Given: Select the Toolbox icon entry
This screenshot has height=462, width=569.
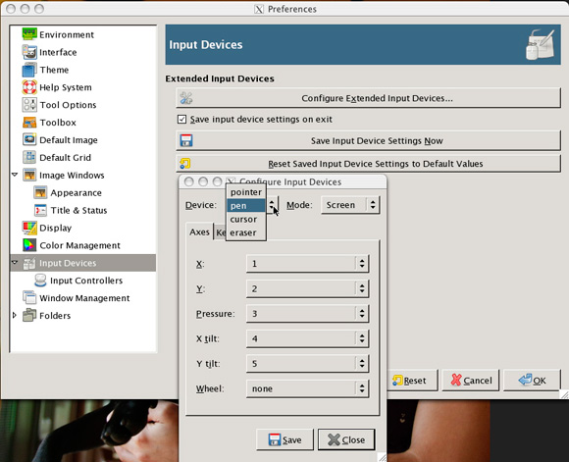Looking at the screenshot, I should [x=29, y=123].
